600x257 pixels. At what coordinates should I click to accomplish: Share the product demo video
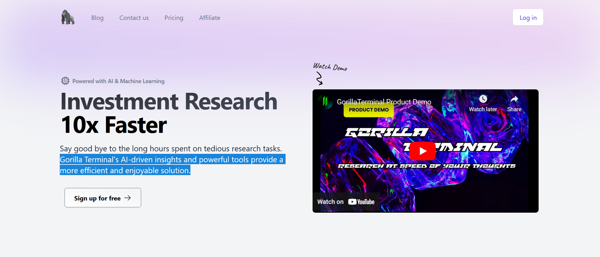point(514,103)
